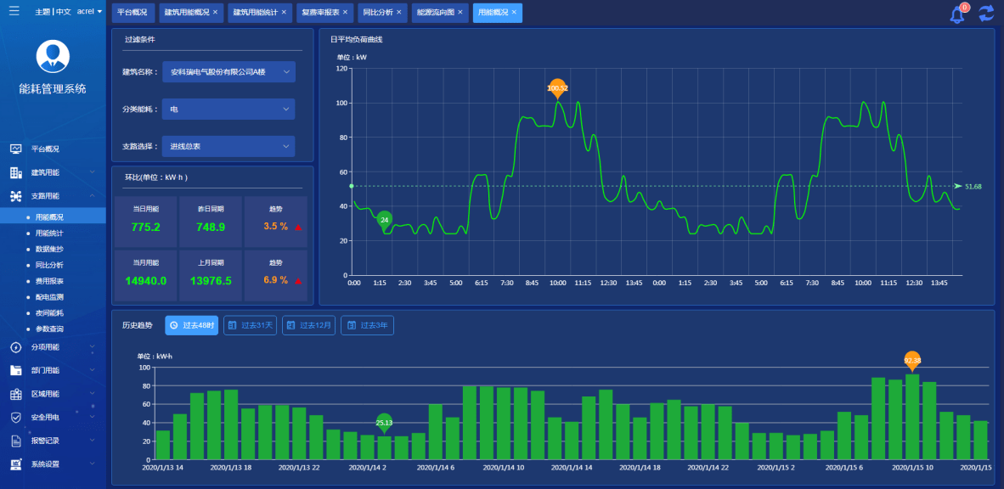The width and height of the screenshot is (1004, 489).
Task: Open the 建筑名称 building dropdown
Action: (228, 72)
